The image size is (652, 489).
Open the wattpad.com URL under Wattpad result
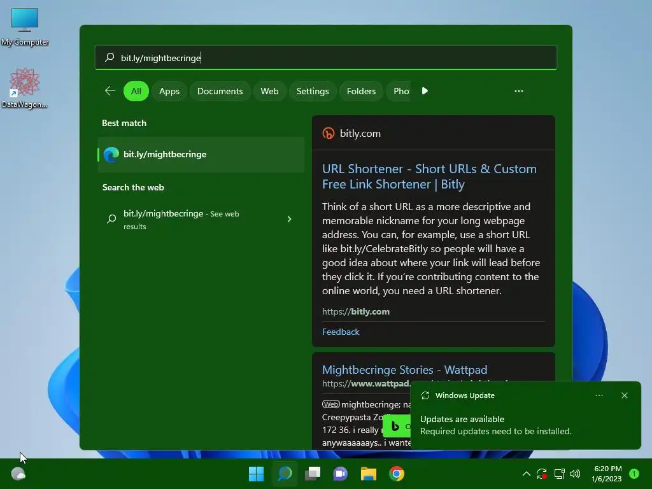click(366, 383)
